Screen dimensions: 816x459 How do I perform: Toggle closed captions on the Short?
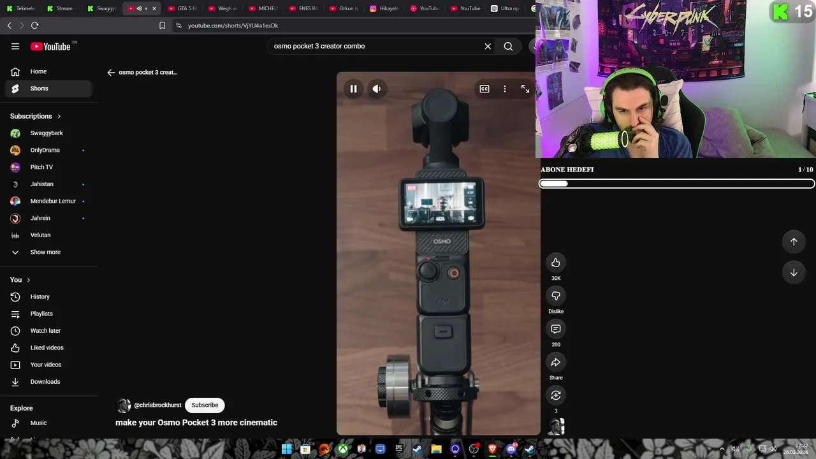484,89
